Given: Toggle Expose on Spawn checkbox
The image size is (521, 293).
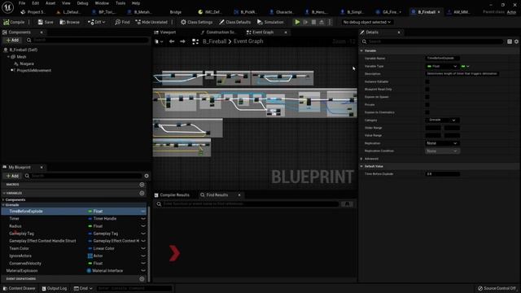Looking at the screenshot, I should (x=427, y=97).
